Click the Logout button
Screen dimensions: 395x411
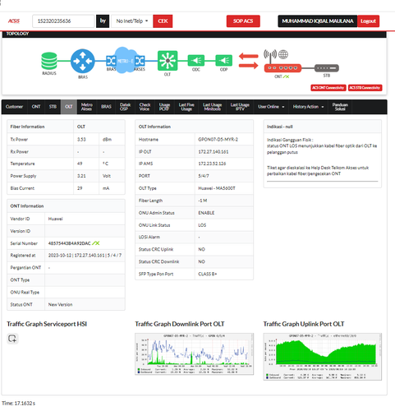tap(368, 21)
